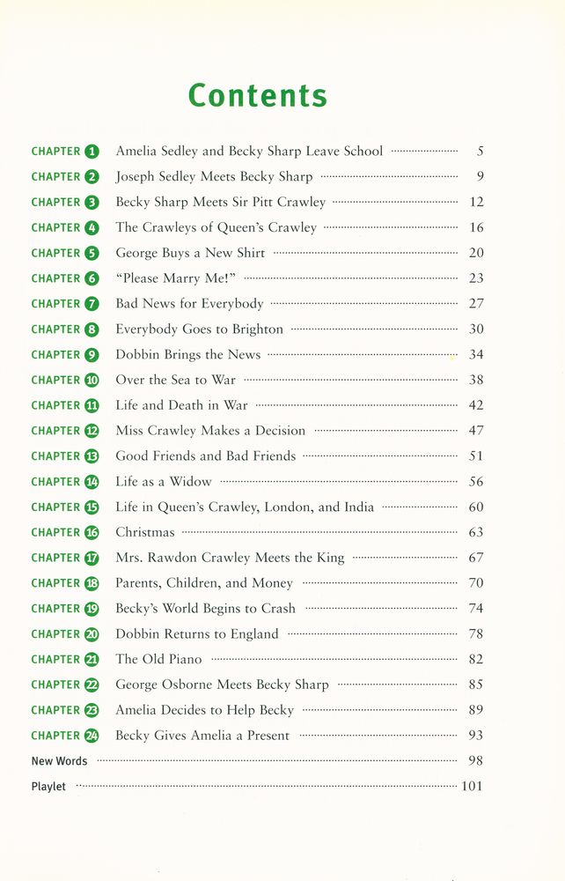This screenshot has width=565, height=881.
Task: Open "Becky's World Begins to Crash"
Action: coord(205,609)
